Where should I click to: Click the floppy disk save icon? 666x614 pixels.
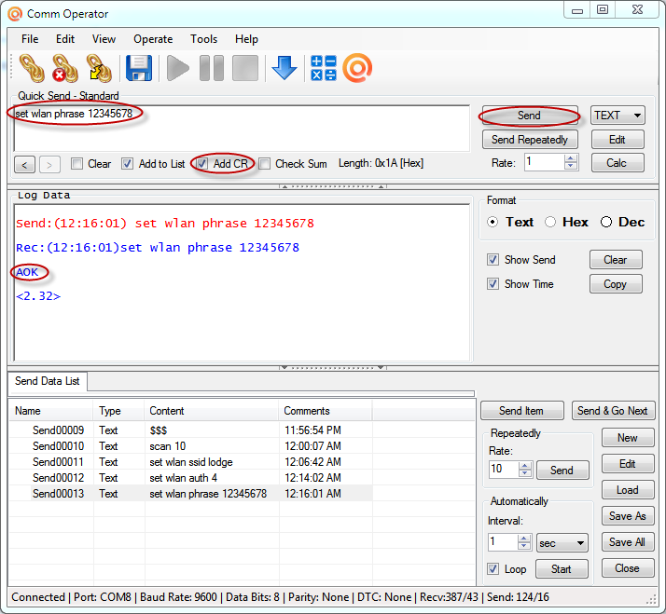(x=139, y=68)
